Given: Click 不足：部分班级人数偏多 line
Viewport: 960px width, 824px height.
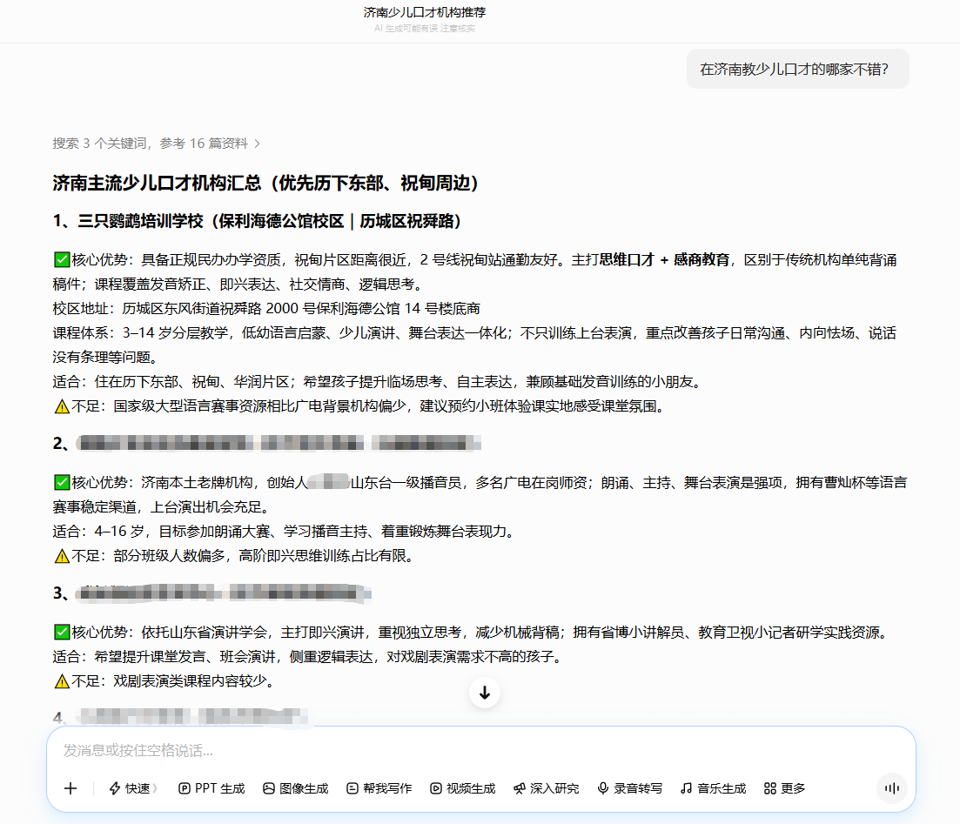Looking at the screenshot, I should (234, 556).
